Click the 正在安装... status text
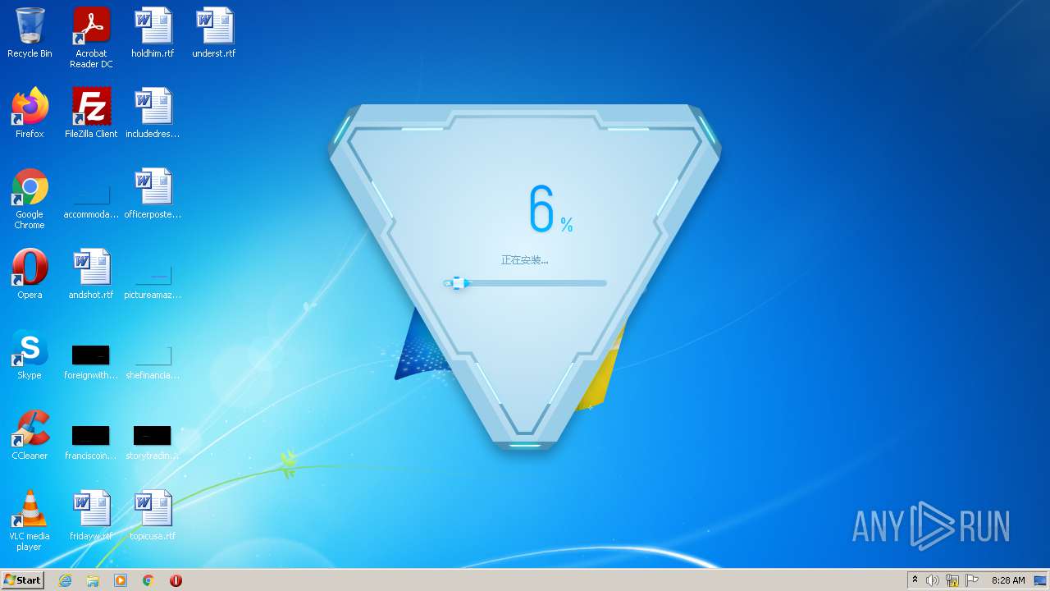This screenshot has height=591, width=1050. point(525,260)
